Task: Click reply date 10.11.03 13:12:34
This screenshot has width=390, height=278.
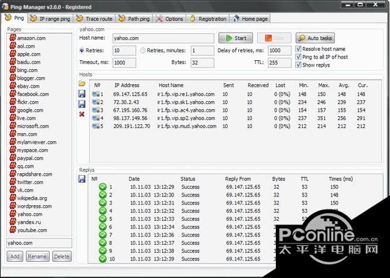Action: click(x=152, y=227)
